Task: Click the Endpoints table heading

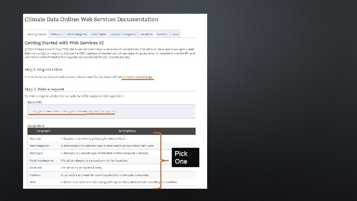Action: tap(36, 126)
